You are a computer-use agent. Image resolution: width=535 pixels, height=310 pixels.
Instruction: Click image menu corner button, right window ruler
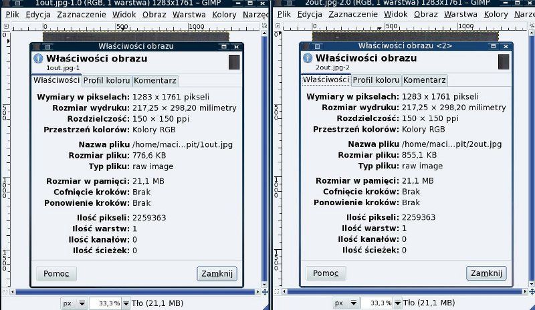click(278, 26)
